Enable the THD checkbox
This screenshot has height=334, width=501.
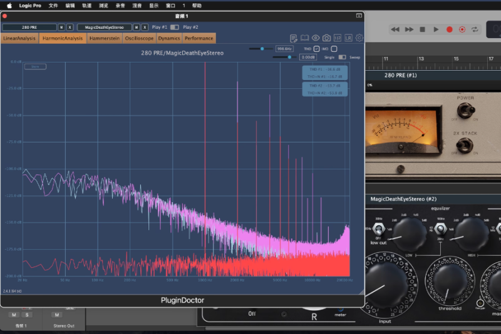(316, 49)
